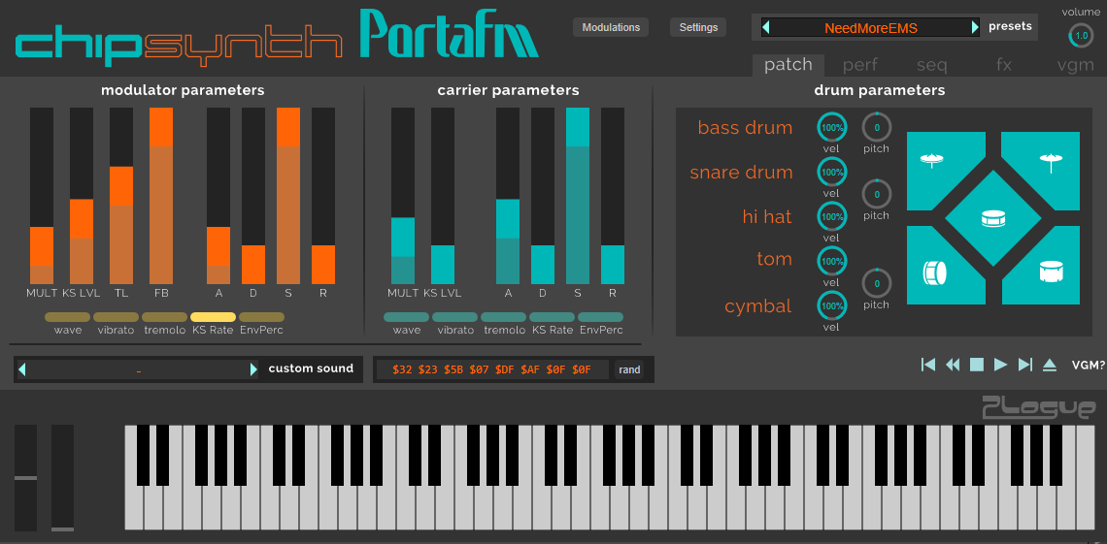The height and width of the screenshot is (544, 1107).
Task: Toggle modulator KS Rate switch
Action: click(213, 317)
